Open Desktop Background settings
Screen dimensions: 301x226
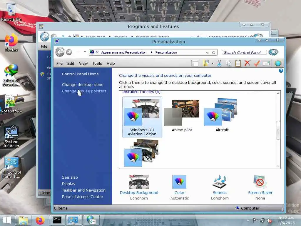(x=139, y=187)
